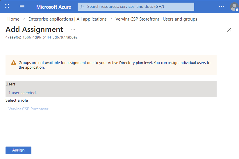The width and height of the screenshot is (239, 159).
Task: Focus the Search resources, services, and docs box
Action: coord(136,7)
